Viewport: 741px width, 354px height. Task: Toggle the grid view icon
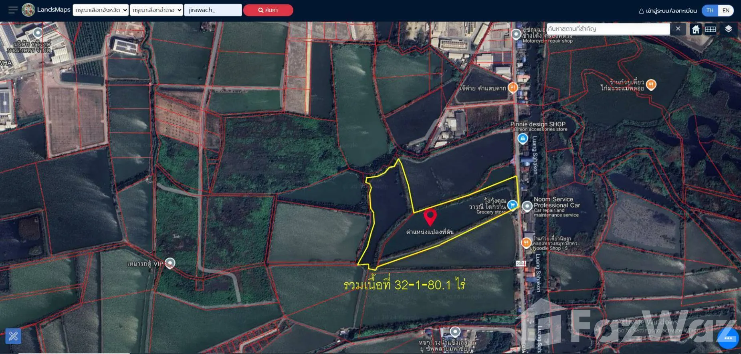point(711,29)
